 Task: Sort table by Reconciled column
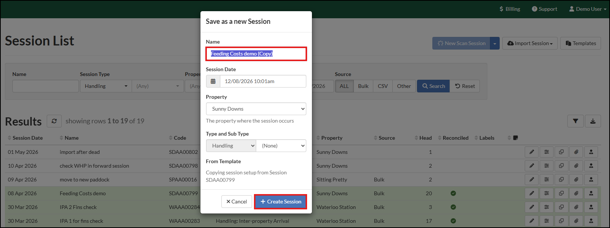click(453, 138)
